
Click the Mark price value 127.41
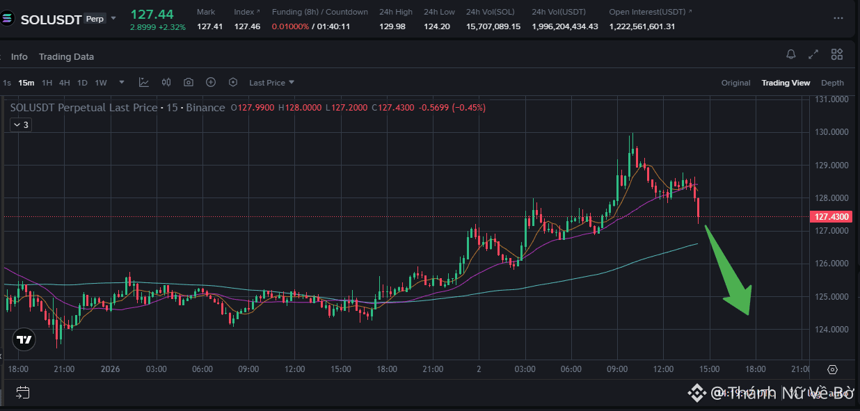pos(209,26)
